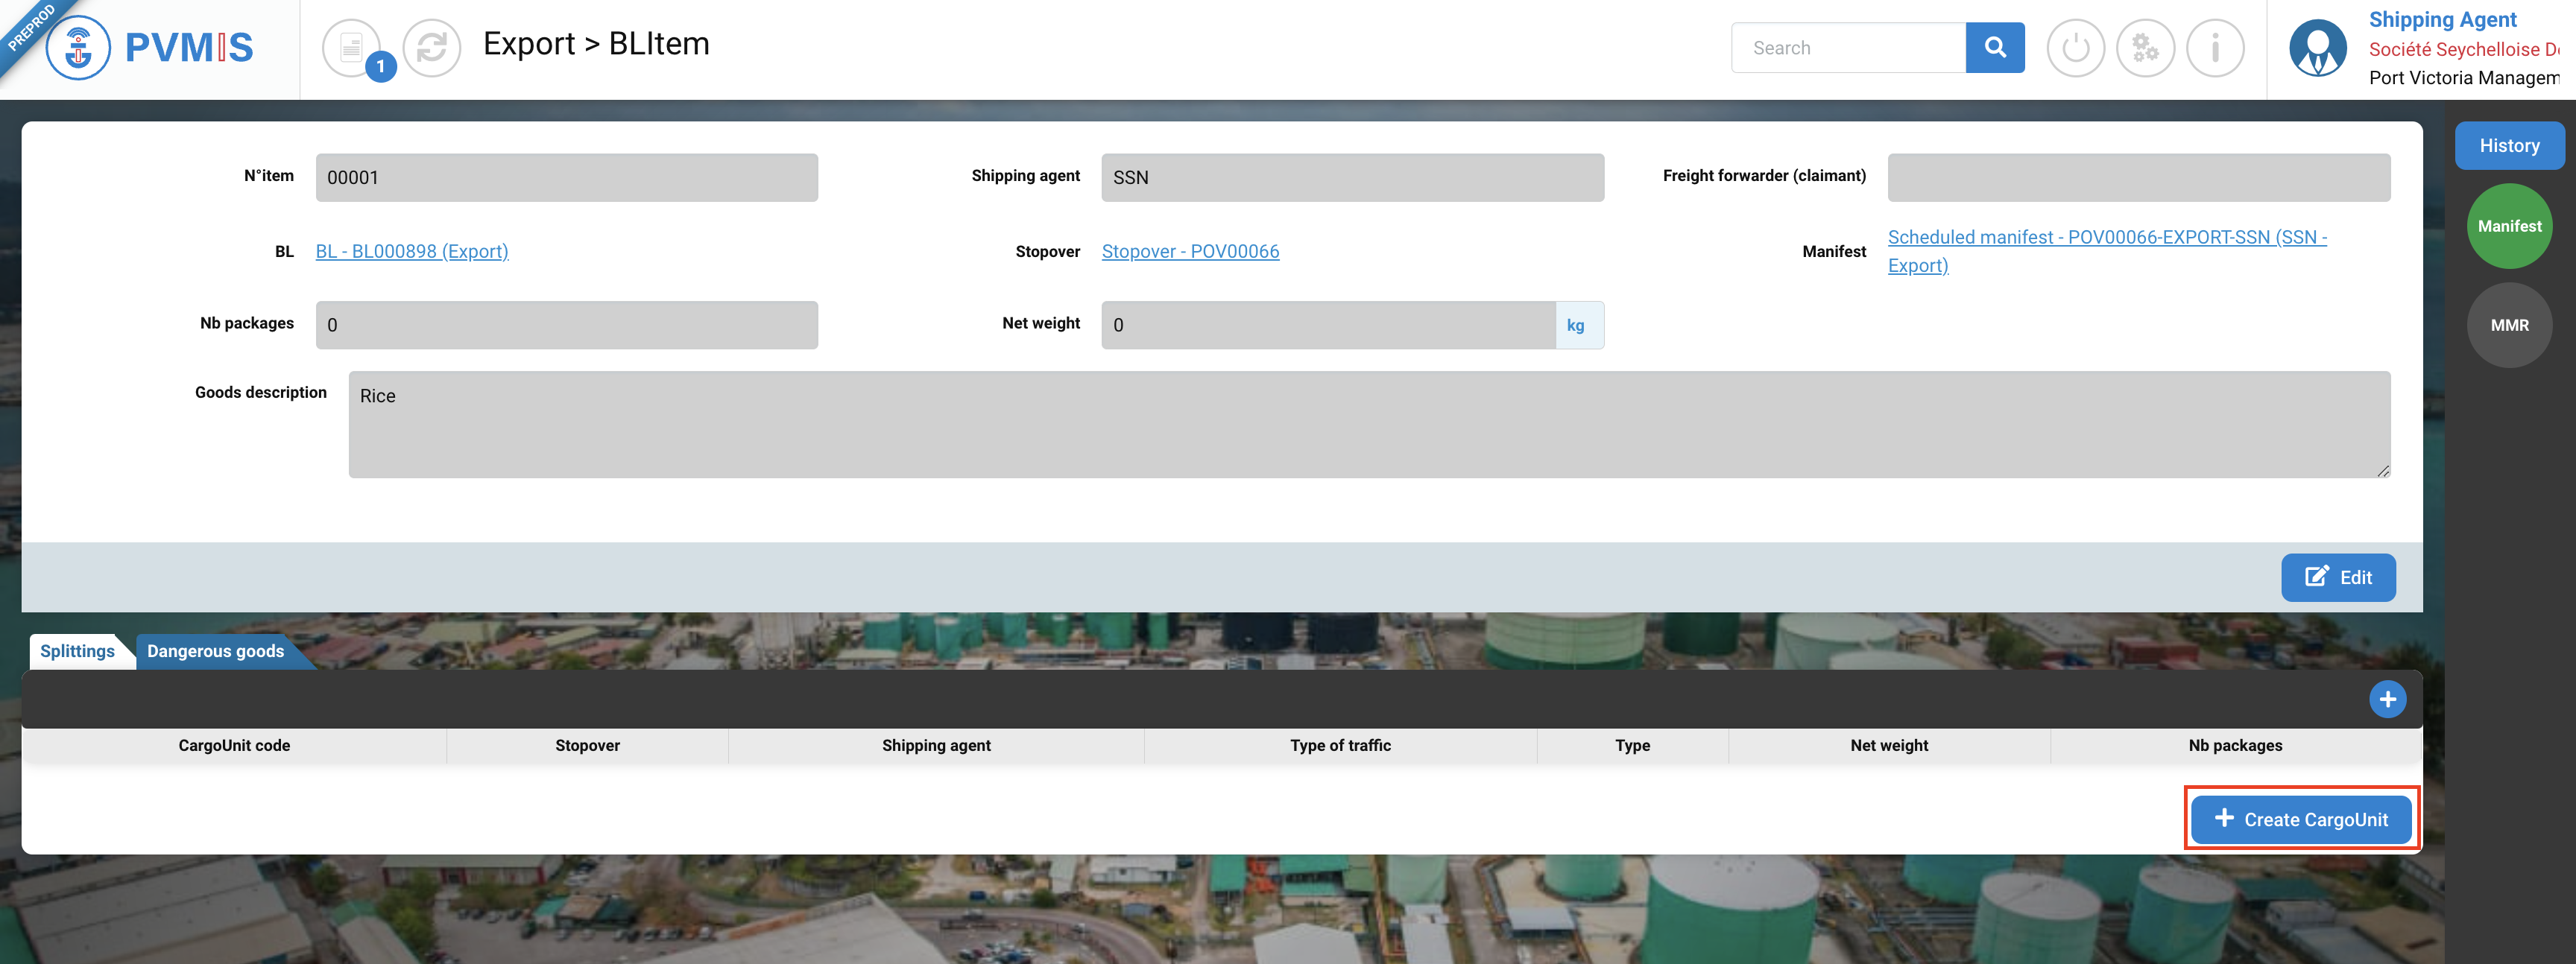The height and width of the screenshot is (964, 2576).
Task: Open the History side button
Action: pos(2508,146)
